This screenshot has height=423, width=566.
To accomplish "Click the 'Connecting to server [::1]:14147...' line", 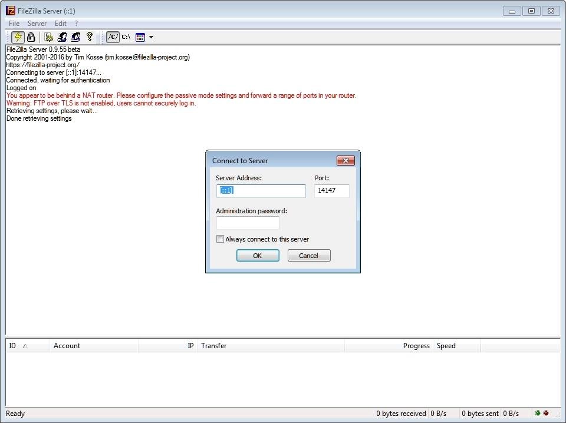I will click(54, 72).
